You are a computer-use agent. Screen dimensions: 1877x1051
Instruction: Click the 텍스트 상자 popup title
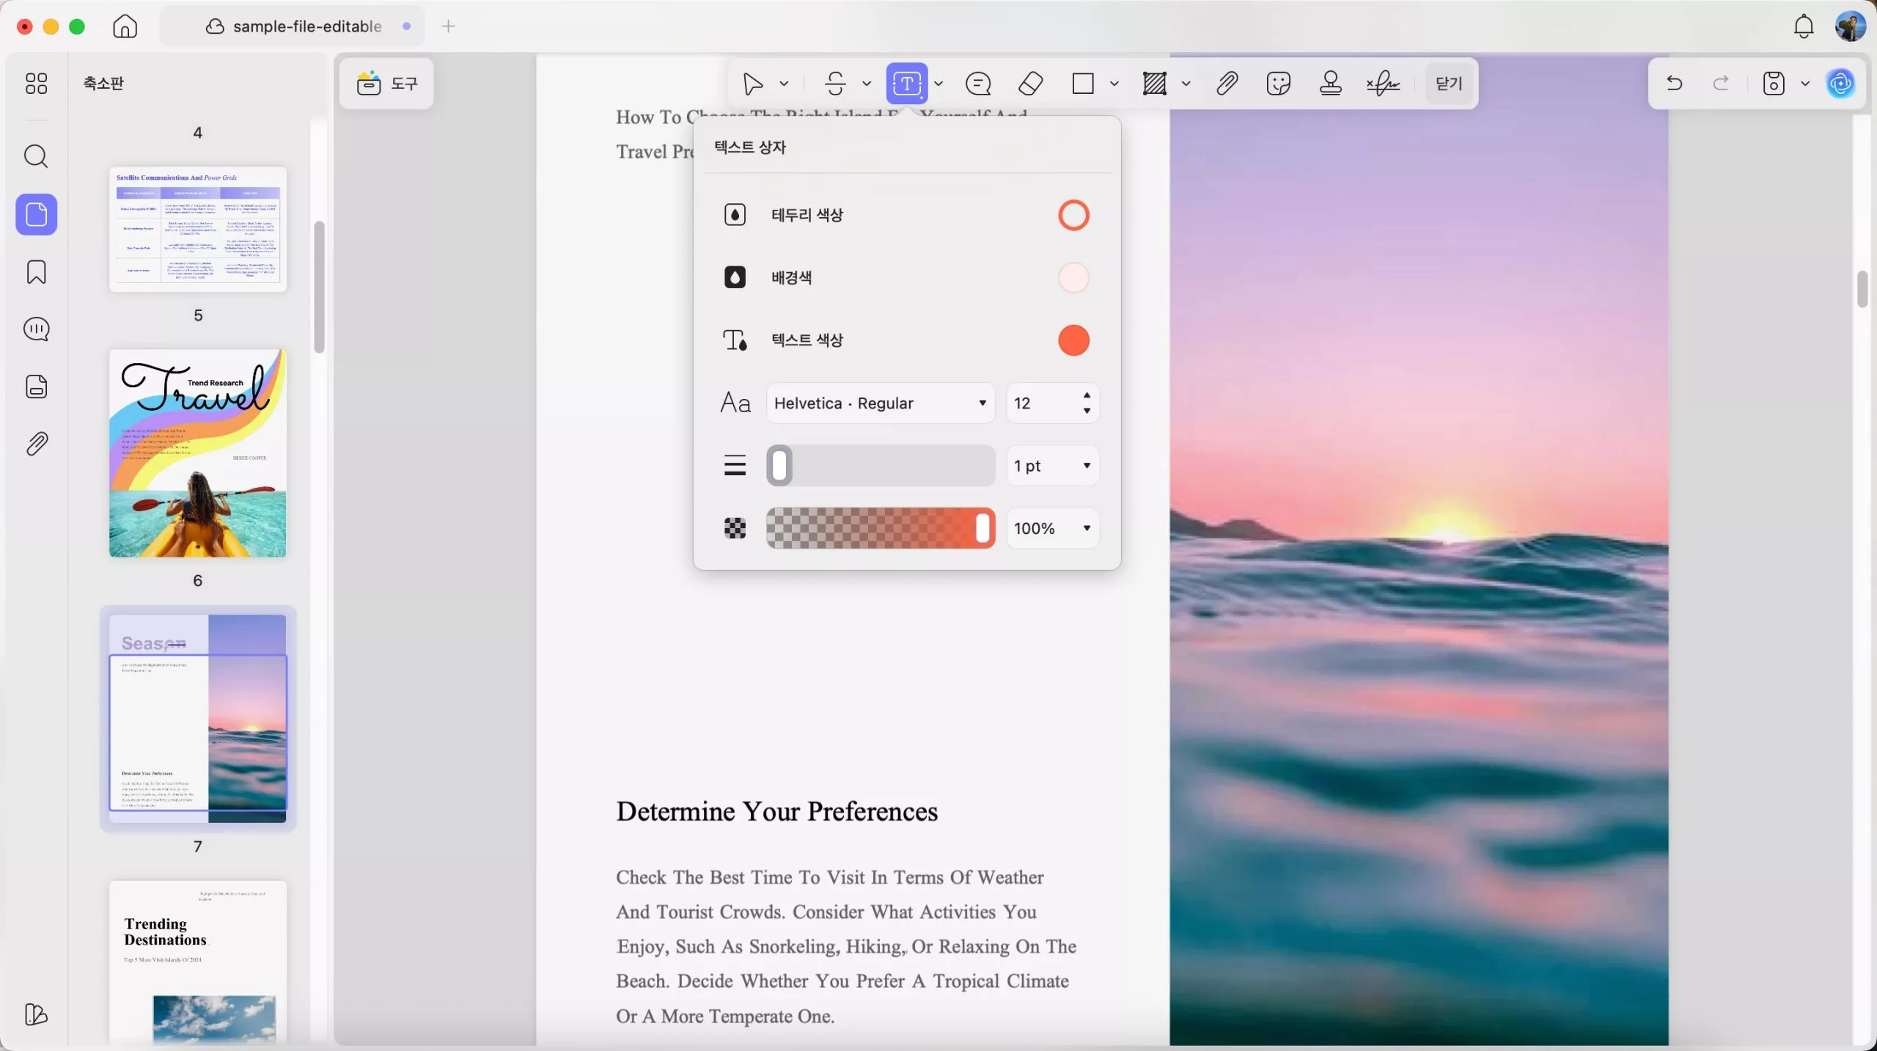749,147
